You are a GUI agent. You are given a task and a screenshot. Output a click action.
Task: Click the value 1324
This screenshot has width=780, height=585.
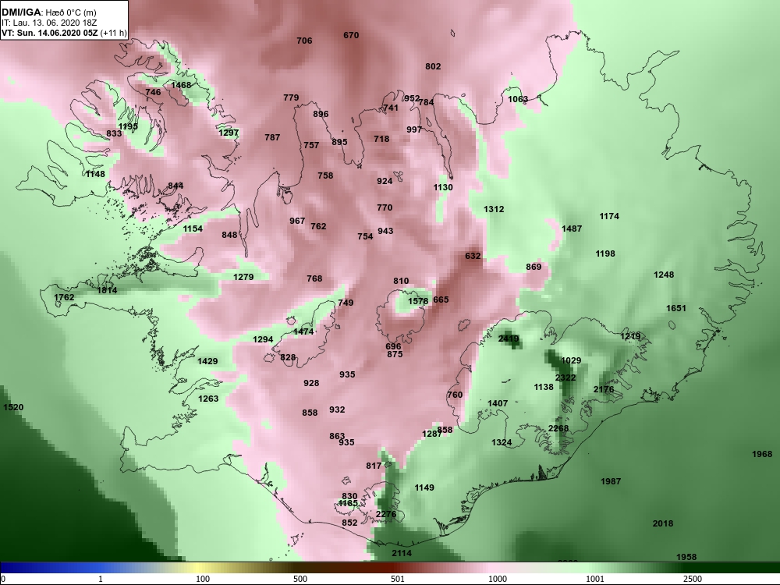(x=502, y=443)
